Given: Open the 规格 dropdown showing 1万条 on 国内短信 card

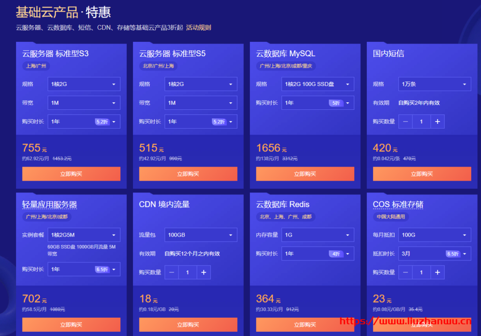Looking at the screenshot, I should pos(434,84).
